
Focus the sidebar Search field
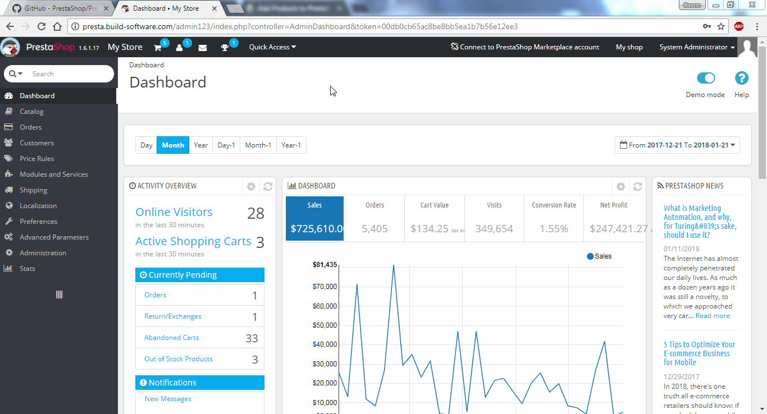point(71,73)
